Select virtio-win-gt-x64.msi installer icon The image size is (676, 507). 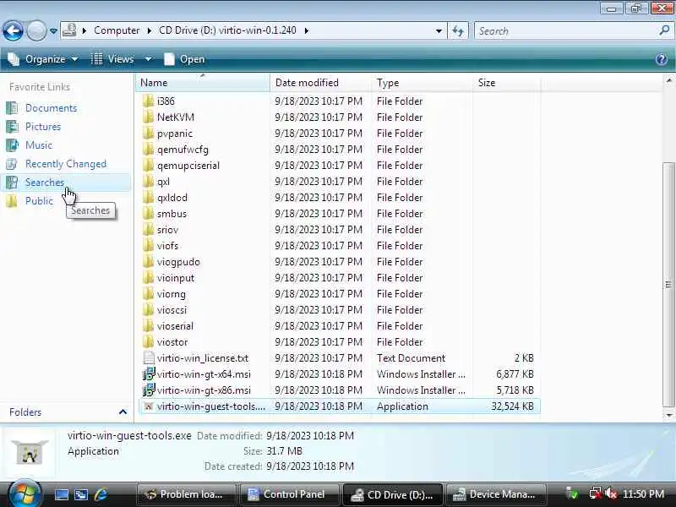coord(149,373)
